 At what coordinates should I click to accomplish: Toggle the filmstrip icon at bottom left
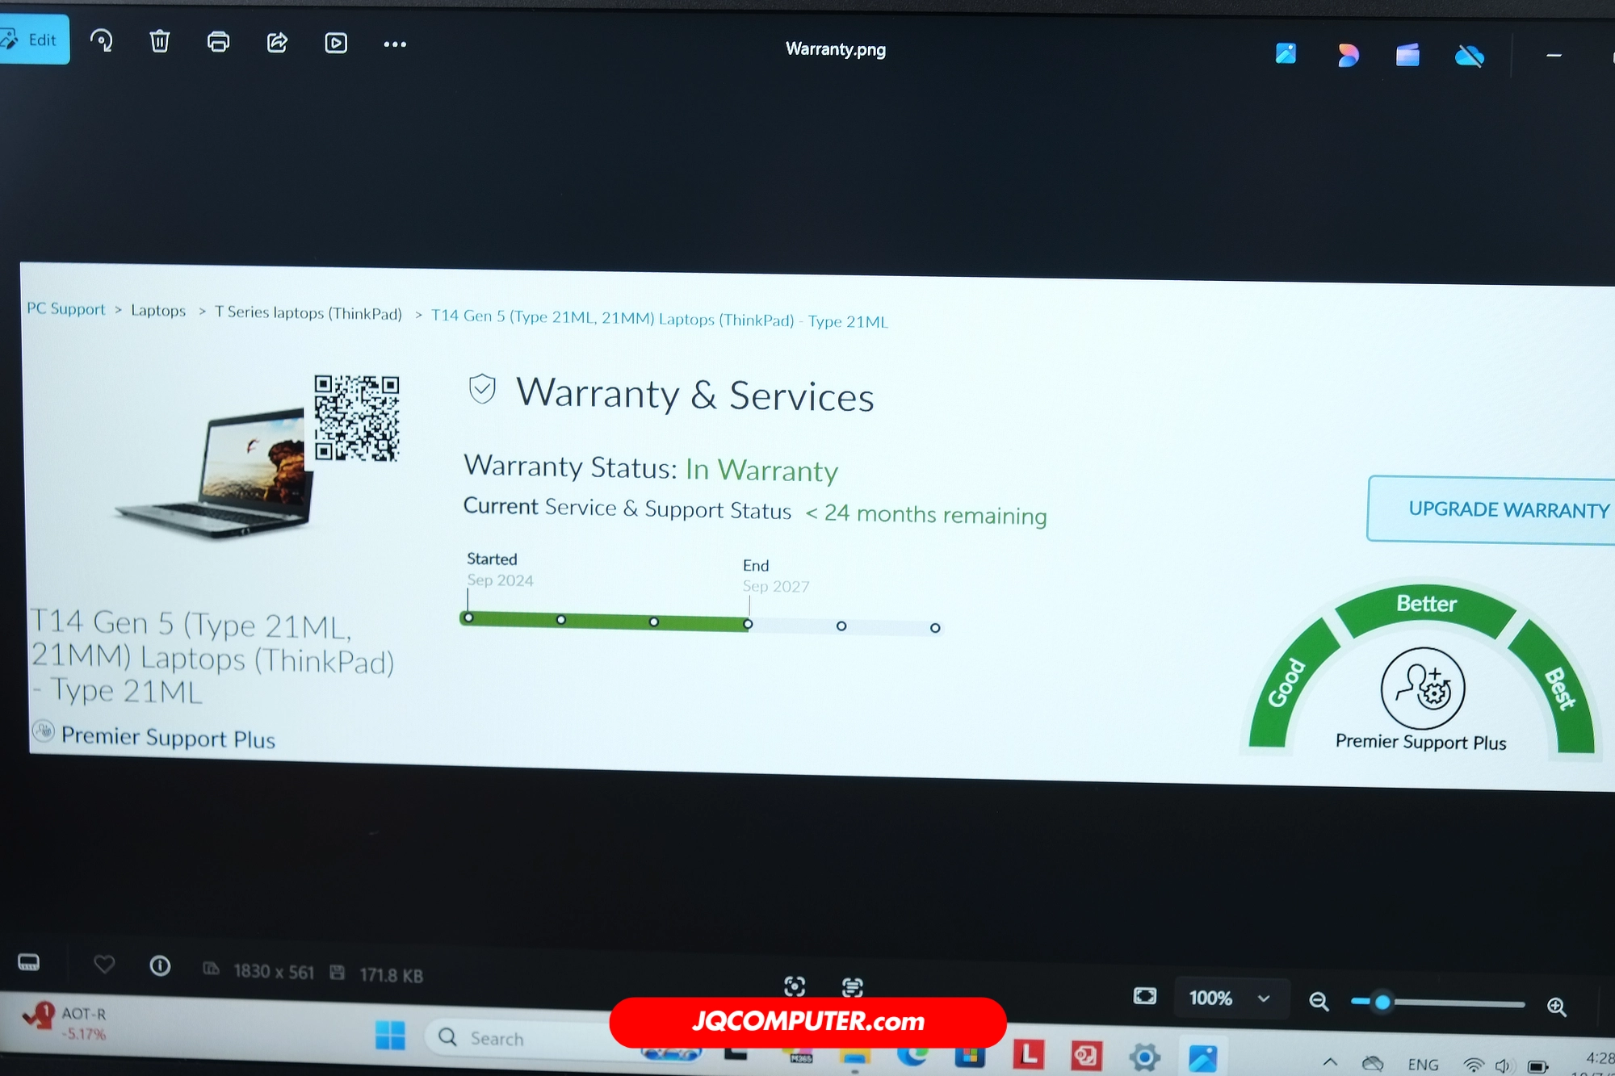pyautogui.click(x=29, y=962)
